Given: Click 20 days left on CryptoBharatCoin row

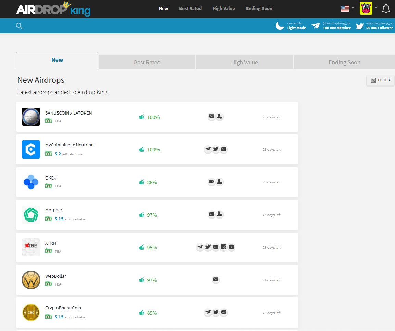Looking at the screenshot, I should click(x=271, y=313).
